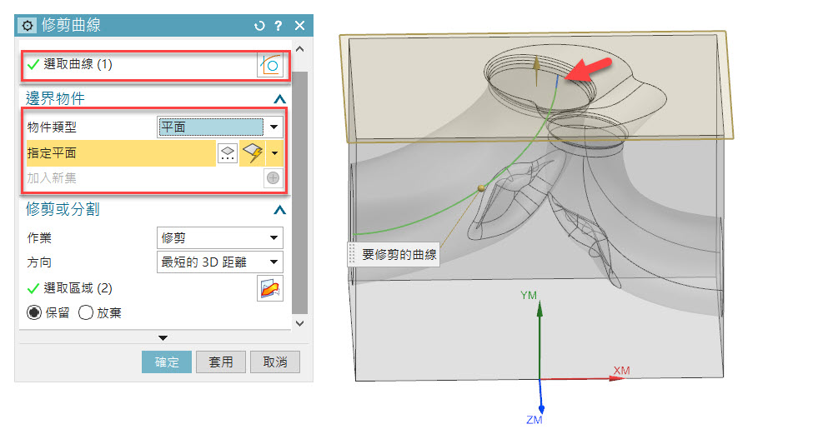Click the 取消 cancel button
The width and height of the screenshot is (818, 444).
(x=275, y=362)
